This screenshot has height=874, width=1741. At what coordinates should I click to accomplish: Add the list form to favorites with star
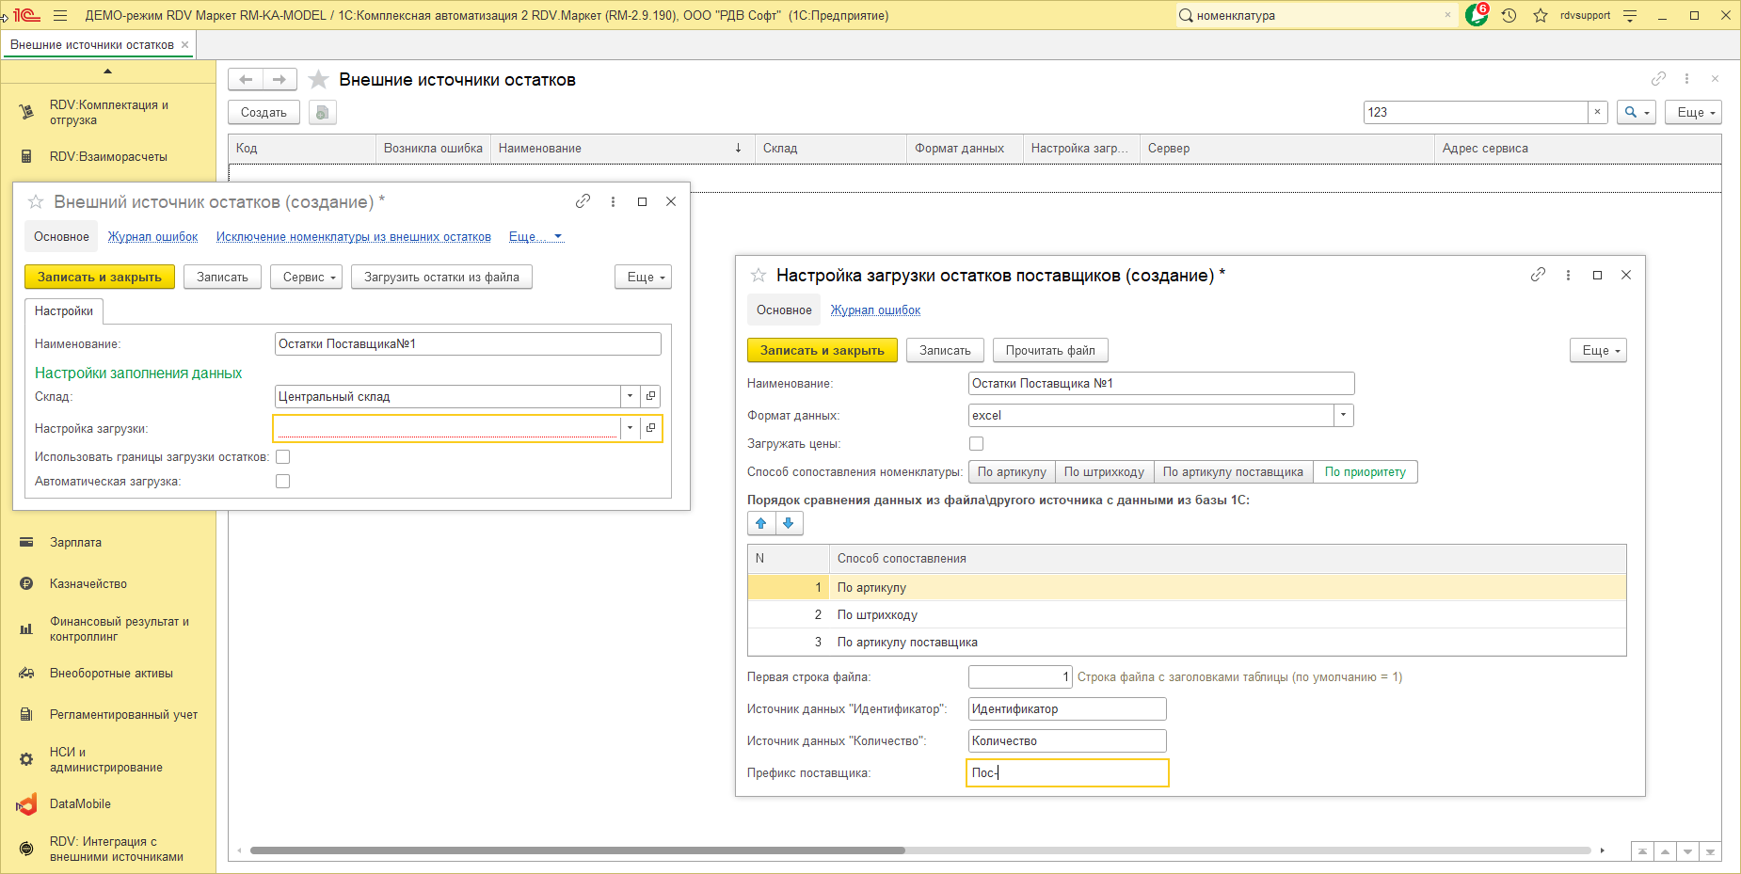tap(319, 80)
